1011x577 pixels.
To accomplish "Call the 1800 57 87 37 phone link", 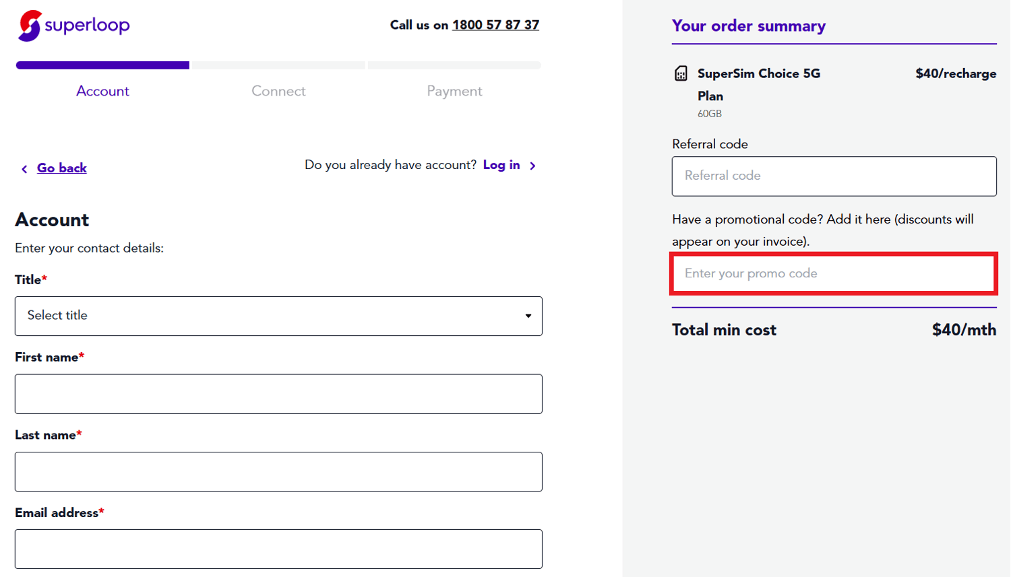I will point(495,25).
